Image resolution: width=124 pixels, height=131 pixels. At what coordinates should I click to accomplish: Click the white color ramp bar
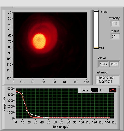pos(96,30)
